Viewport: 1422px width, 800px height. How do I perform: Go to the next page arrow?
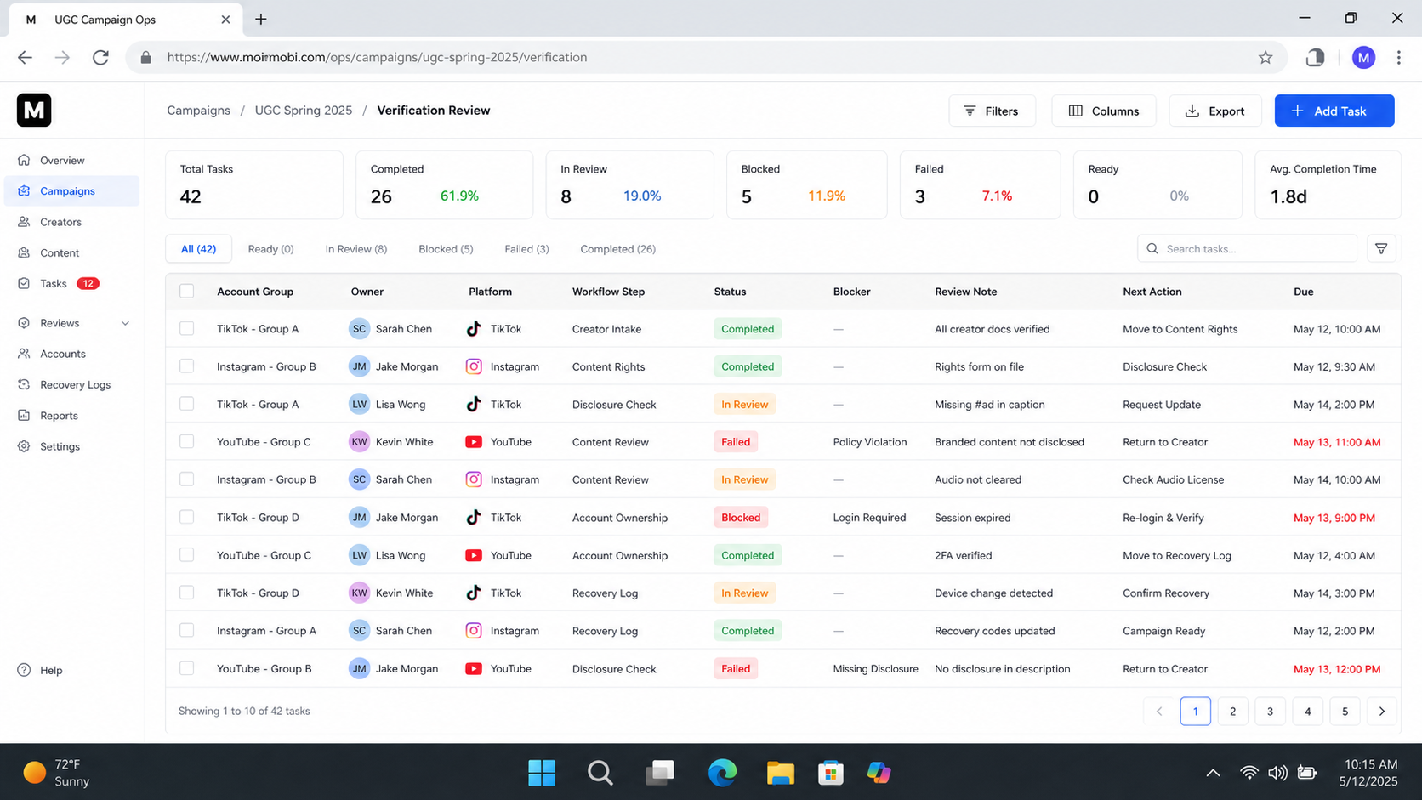[1382, 711]
